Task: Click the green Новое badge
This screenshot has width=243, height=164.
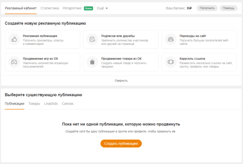Action: coord(88,8)
